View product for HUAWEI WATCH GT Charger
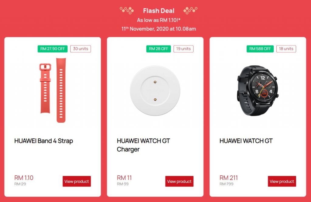This screenshot has height=202, width=311. tap(179, 181)
